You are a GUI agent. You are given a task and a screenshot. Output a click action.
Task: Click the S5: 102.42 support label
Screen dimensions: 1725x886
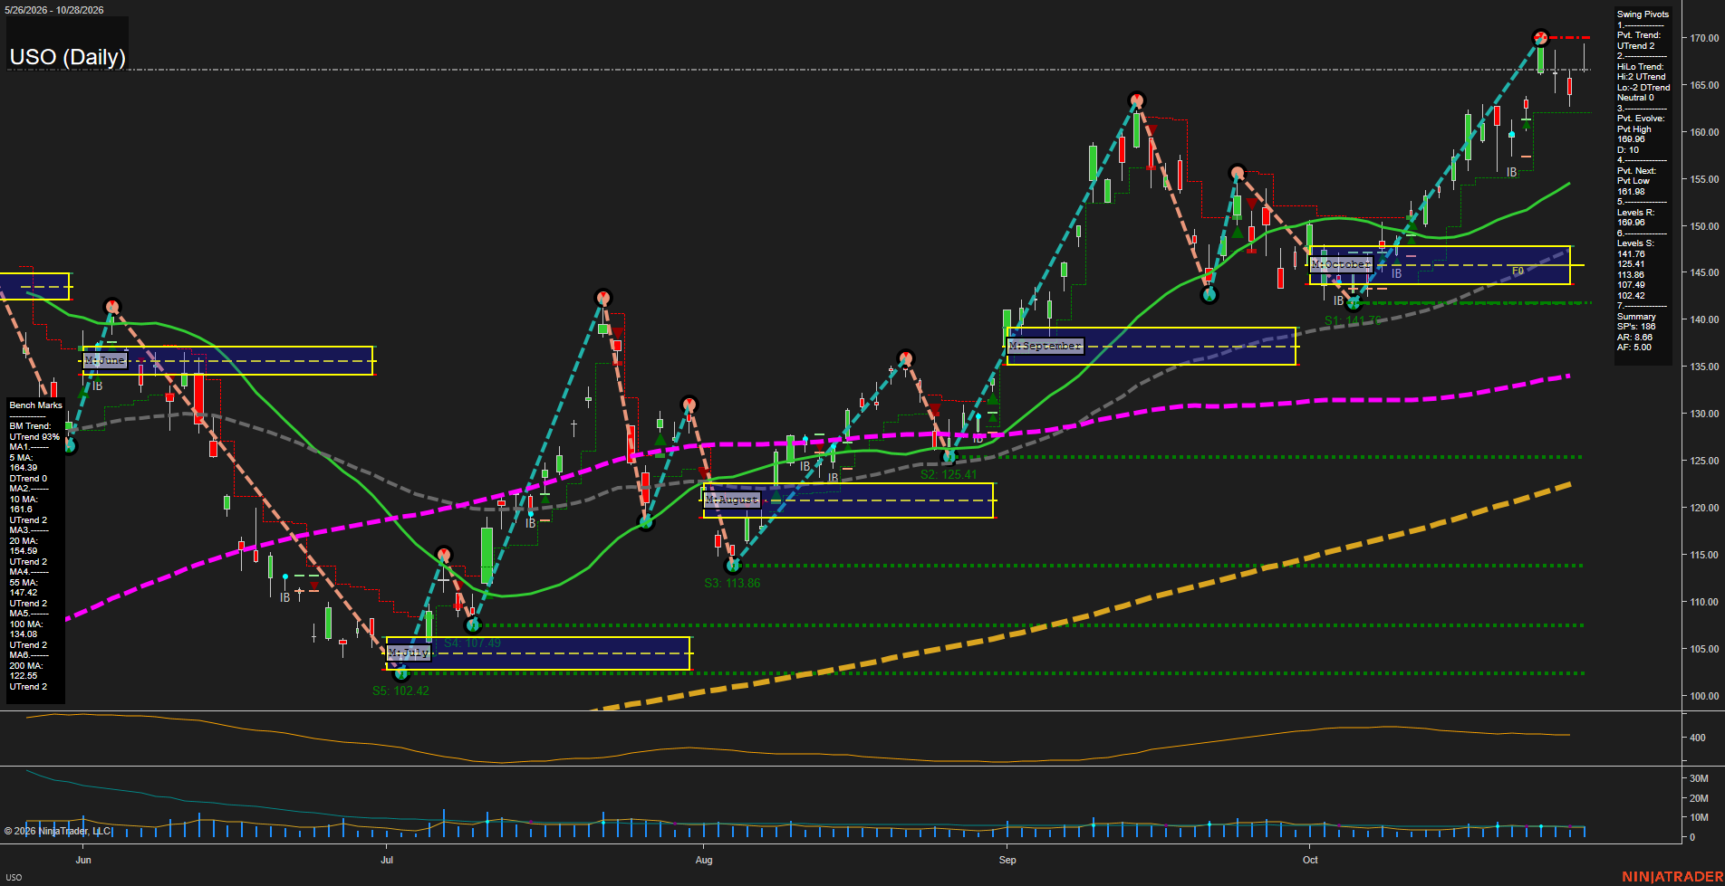(400, 691)
